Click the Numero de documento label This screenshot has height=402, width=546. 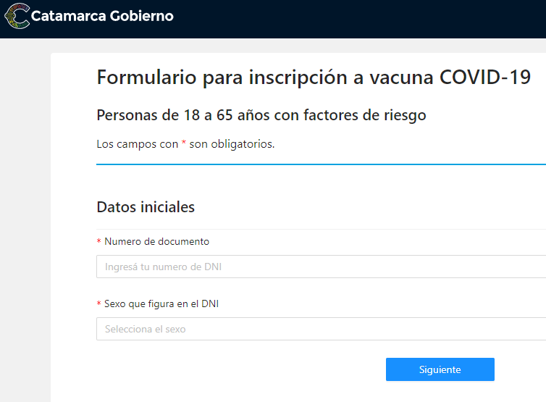(156, 241)
